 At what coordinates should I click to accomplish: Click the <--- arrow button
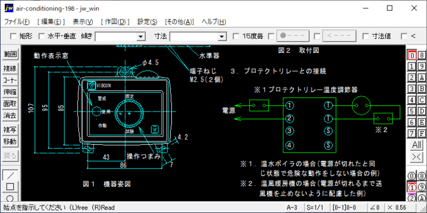click(339, 36)
